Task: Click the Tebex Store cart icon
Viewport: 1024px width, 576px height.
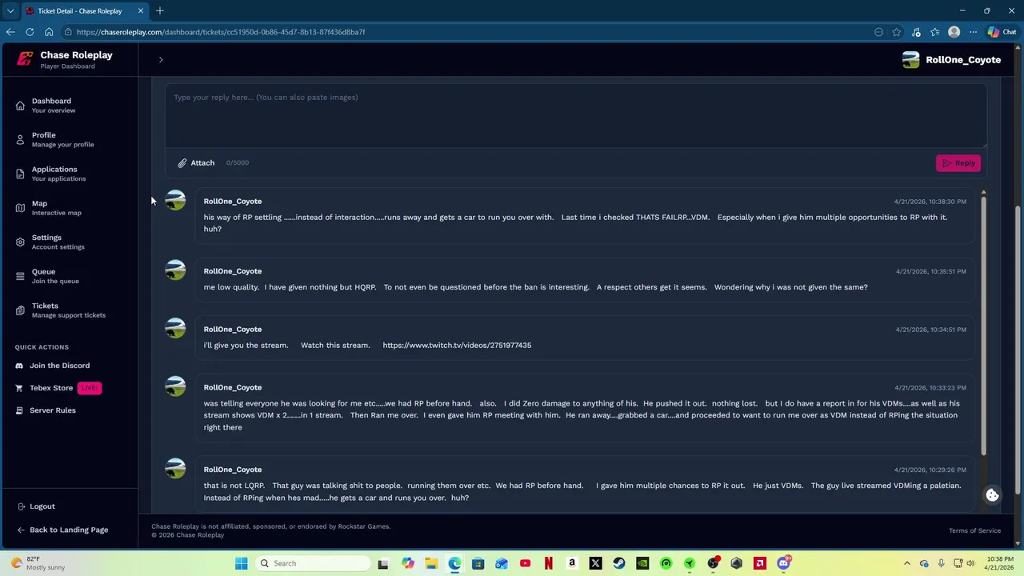Action: (19, 388)
